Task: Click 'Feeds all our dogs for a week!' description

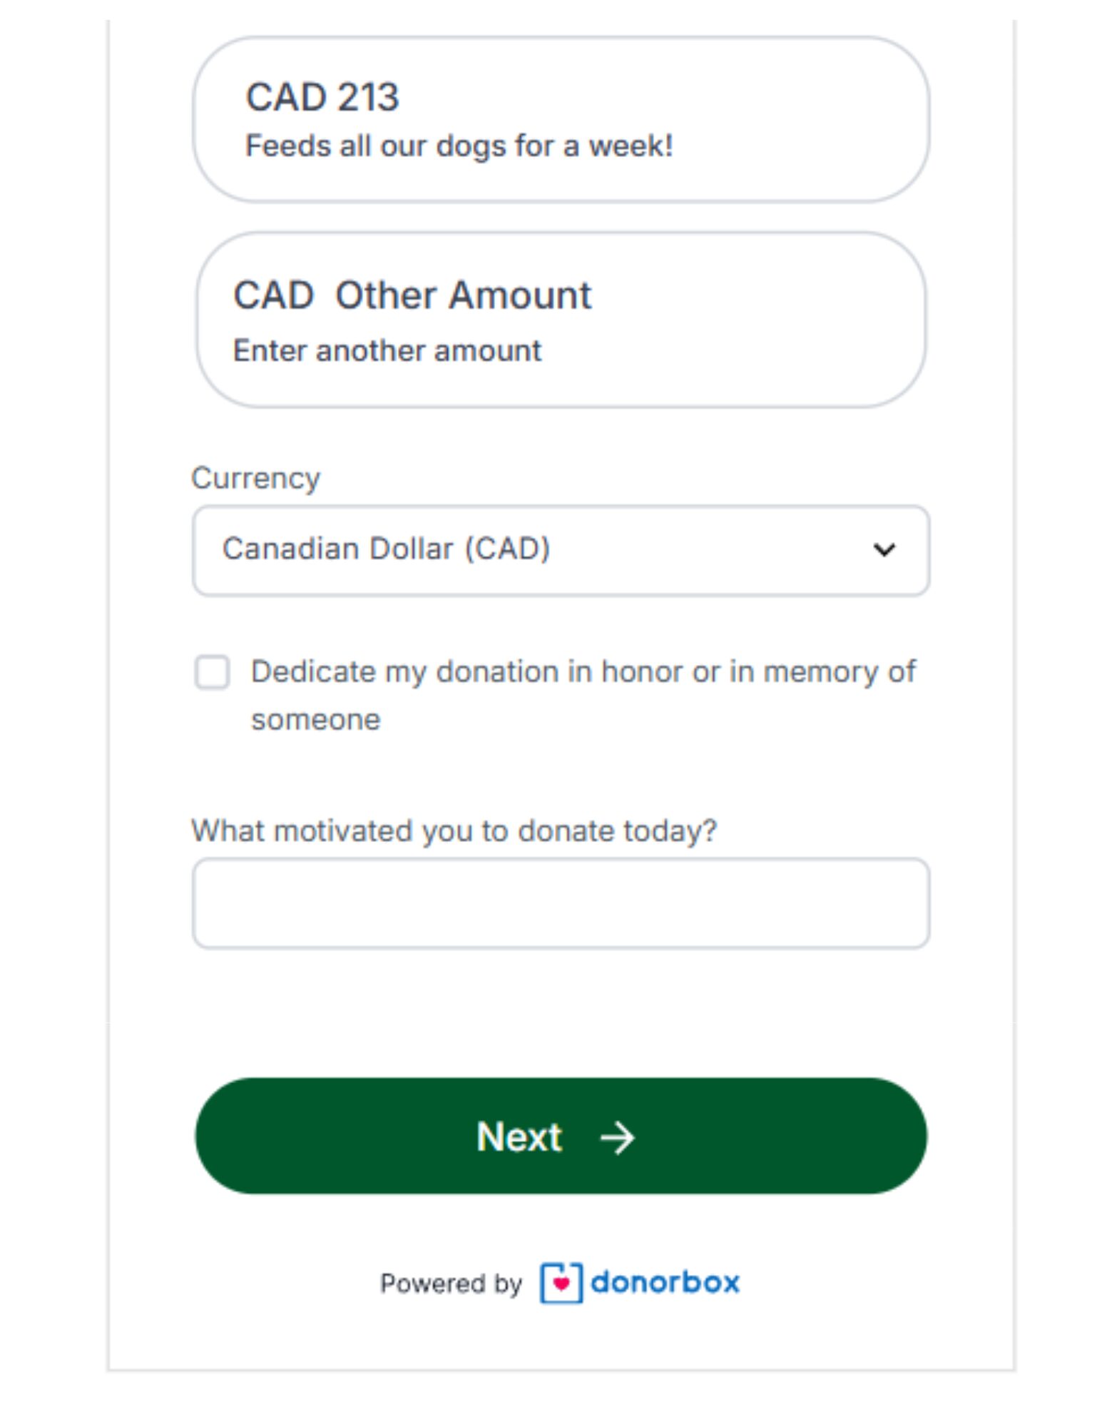Action: coord(459,146)
